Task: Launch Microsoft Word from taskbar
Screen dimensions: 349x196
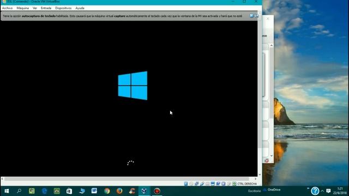Action: point(94,191)
